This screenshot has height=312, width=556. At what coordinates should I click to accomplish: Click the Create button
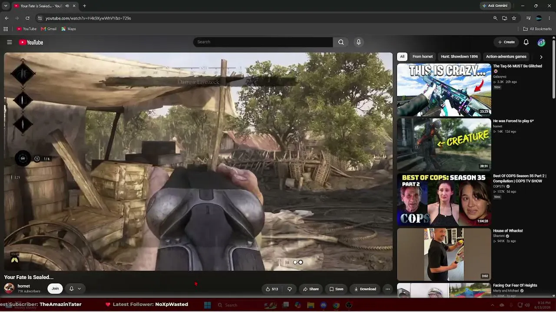pos(506,42)
